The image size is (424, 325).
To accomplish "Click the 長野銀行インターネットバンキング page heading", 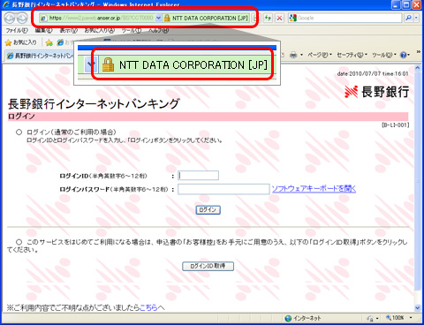I will pyautogui.click(x=94, y=103).
